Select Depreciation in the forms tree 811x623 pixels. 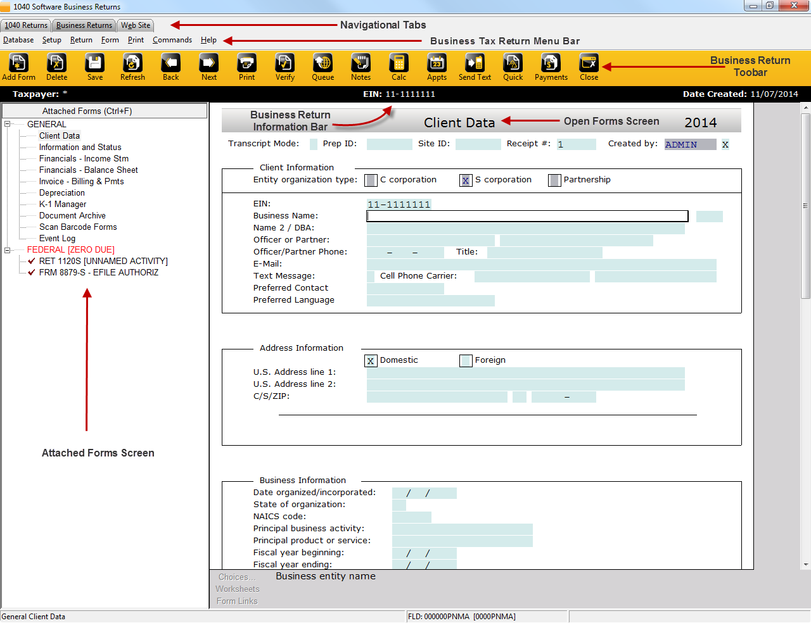coord(61,193)
